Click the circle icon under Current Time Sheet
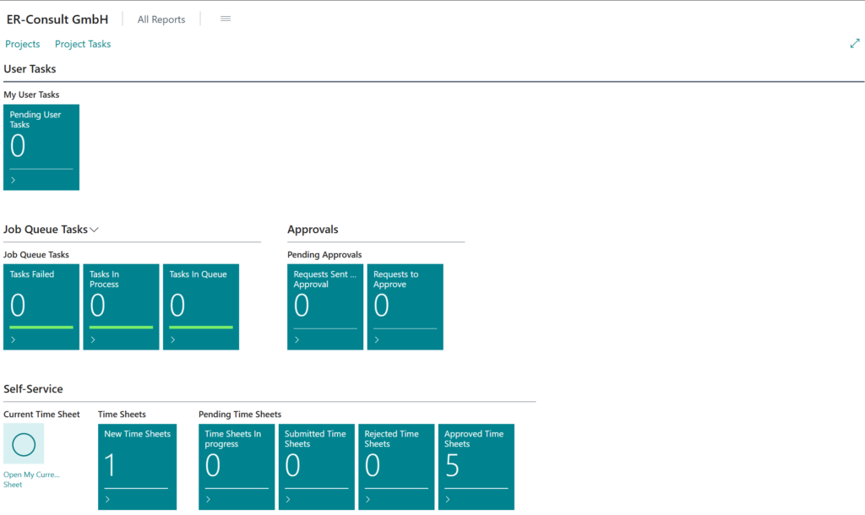Image resolution: width=865 pixels, height=515 pixels. click(x=24, y=444)
